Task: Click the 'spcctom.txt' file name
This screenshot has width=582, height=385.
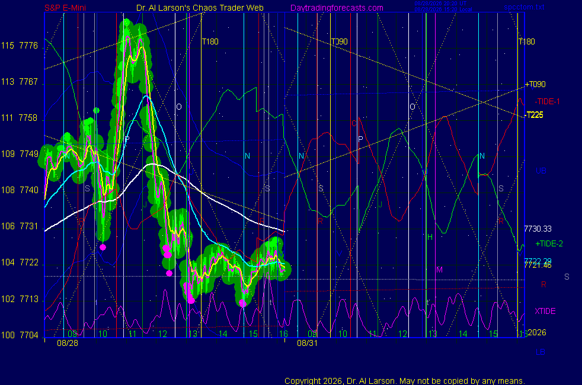Action: pos(524,7)
